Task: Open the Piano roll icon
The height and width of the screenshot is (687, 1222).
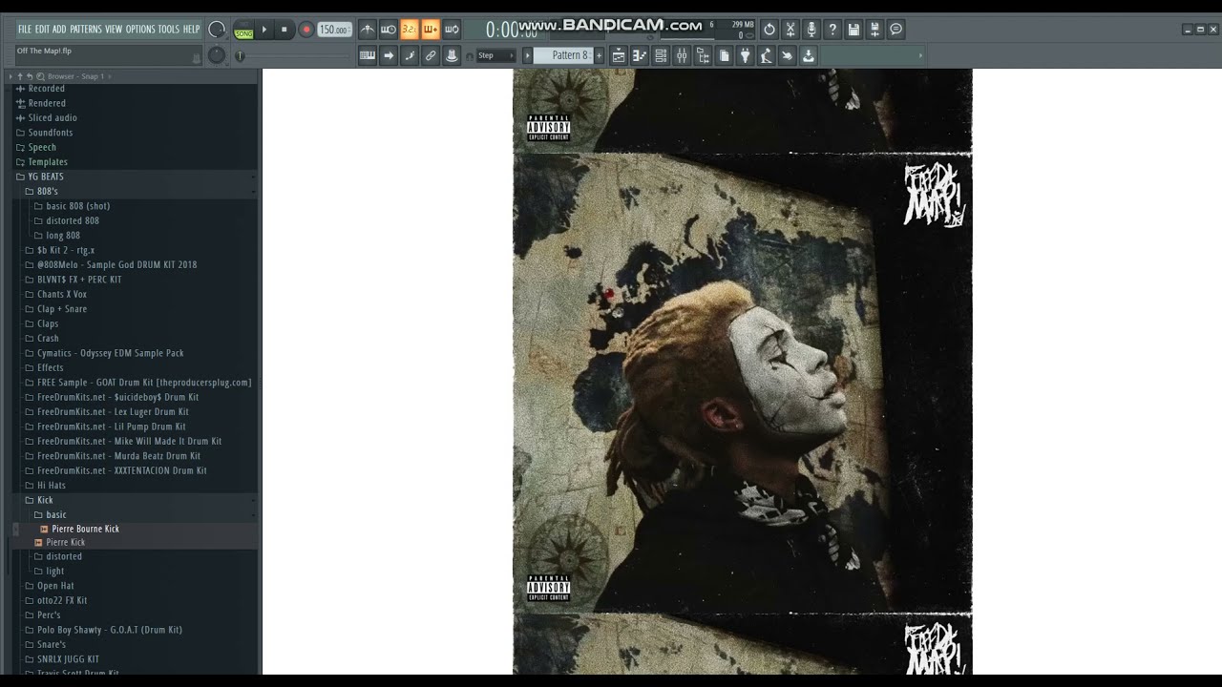Action: pyautogui.click(x=640, y=55)
